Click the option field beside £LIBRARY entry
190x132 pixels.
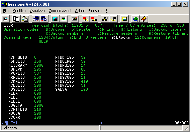tap(5, 66)
